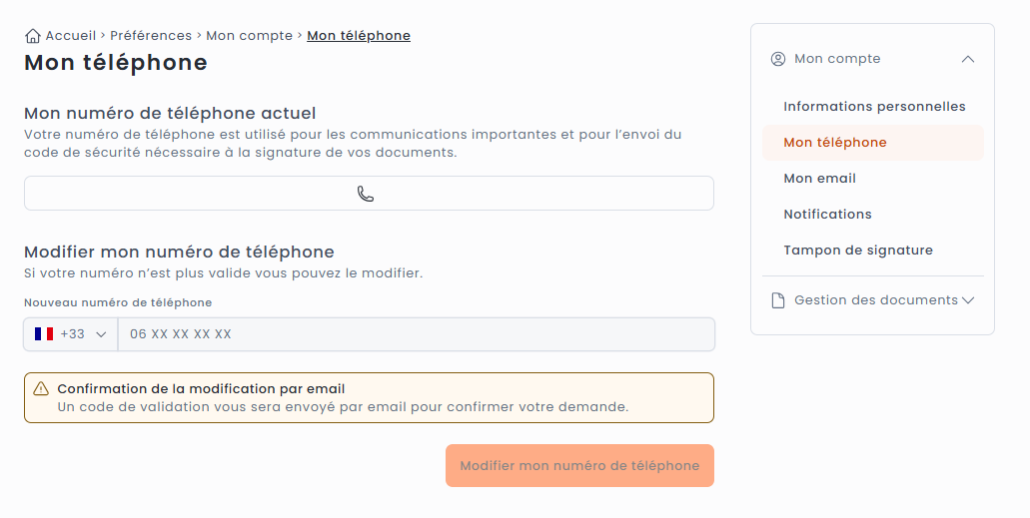The height and width of the screenshot is (518, 1030).
Task: Click the user profile icon beside Mon compte
Action: pyautogui.click(x=778, y=59)
